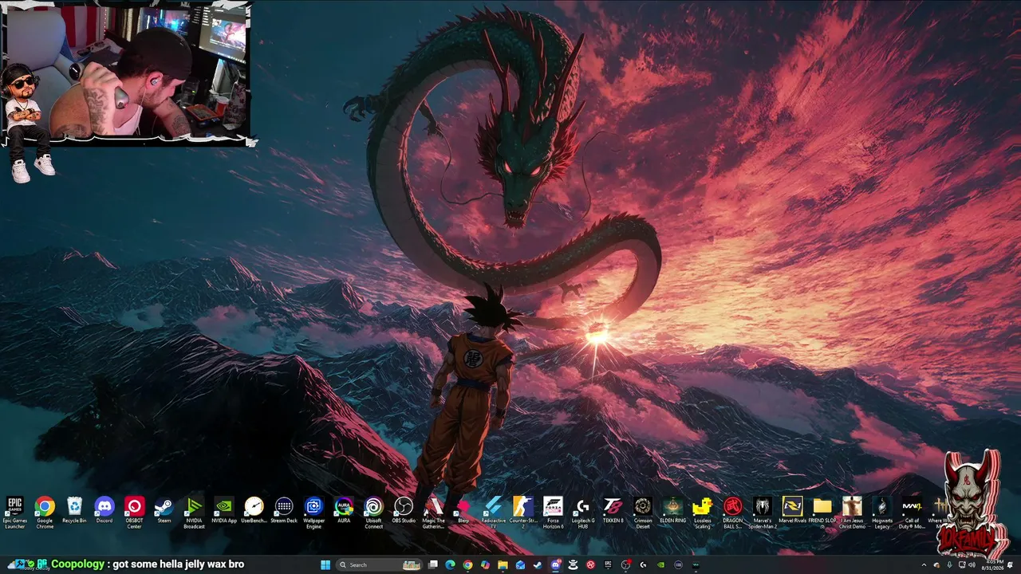Click the I Am Jesus Christ Demo icon

click(852, 513)
